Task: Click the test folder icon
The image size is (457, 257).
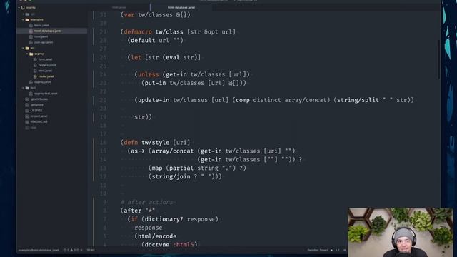Action: pyautogui.click(x=27, y=88)
